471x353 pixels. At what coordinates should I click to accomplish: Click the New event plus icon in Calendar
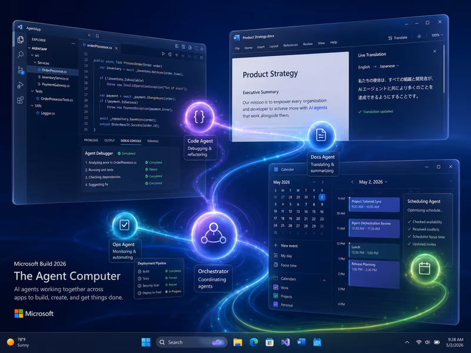[276, 245]
